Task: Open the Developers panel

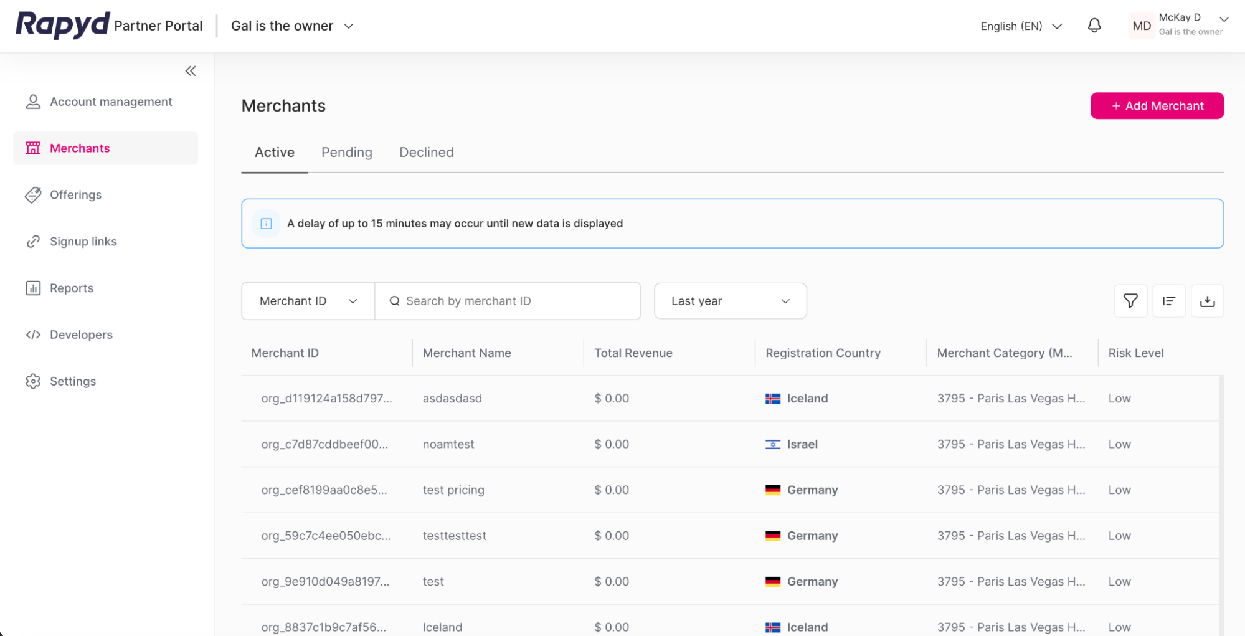Action: tap(80, 335)
